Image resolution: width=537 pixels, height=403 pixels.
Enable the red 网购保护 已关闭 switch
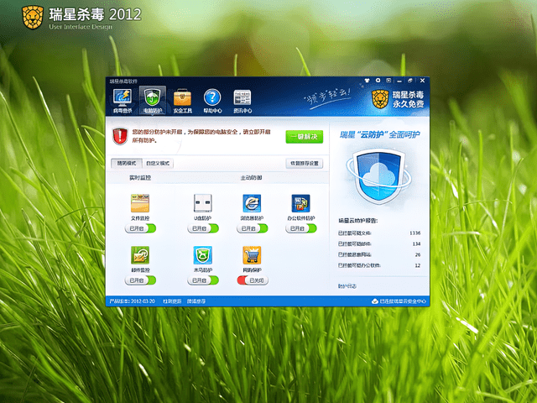tap(253, 280)
